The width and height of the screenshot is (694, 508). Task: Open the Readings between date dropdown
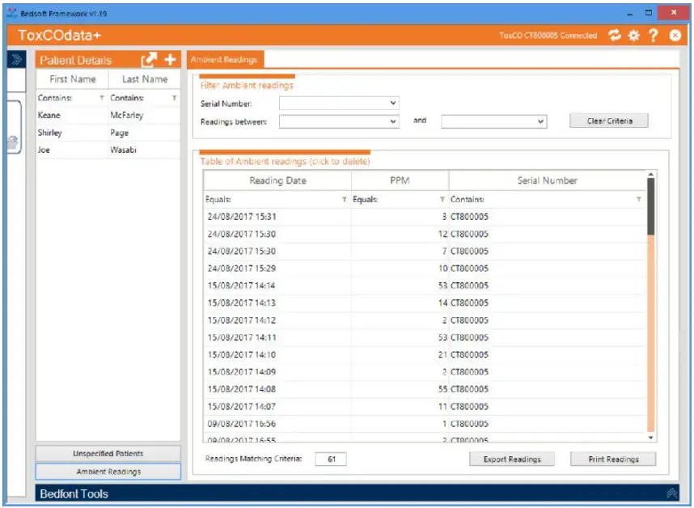click(x=392, y=121)
